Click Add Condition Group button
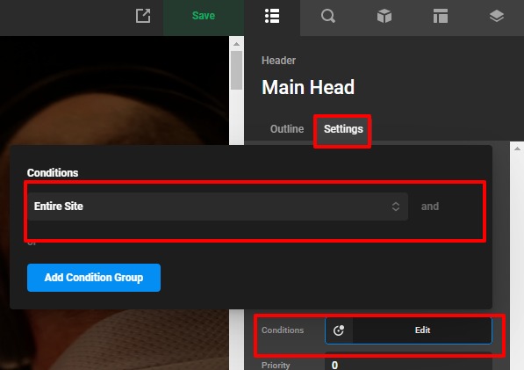This screenshot has width=524, height=370. click(x=94, y=278)
